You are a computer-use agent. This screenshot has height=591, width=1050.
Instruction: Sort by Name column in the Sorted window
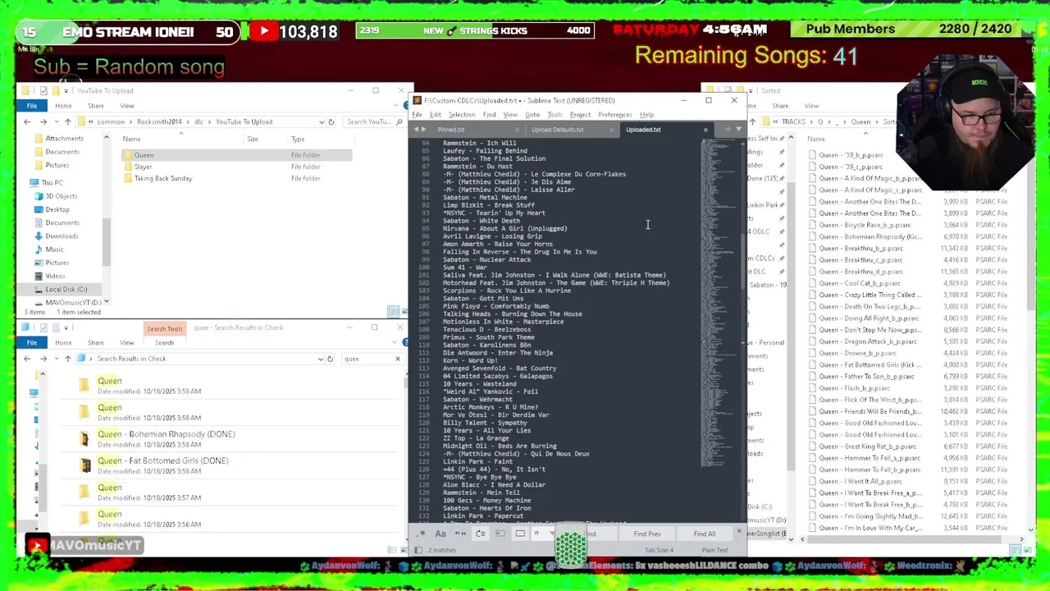[x=816, y=139]
